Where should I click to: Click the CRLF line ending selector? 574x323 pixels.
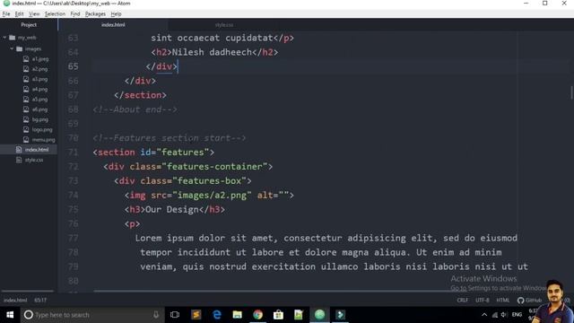(463, 301)
